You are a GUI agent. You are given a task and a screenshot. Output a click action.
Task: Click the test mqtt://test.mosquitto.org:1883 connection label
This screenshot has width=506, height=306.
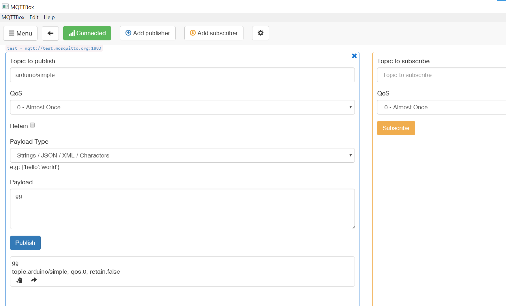click(x=54, y=48)
